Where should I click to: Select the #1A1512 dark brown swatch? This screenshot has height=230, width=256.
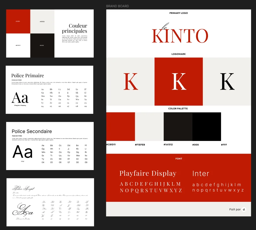tap(178, 126)
